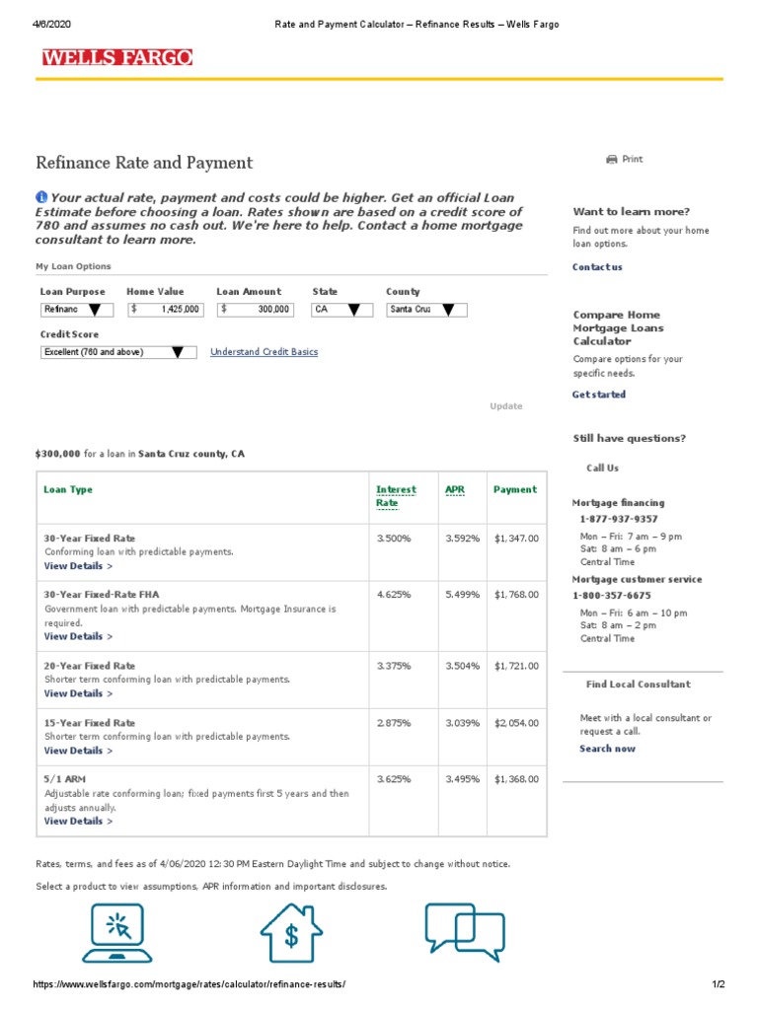Click the Loan Amount input field
This screenshot has height=1010, width=758.
tap(256, 310)
